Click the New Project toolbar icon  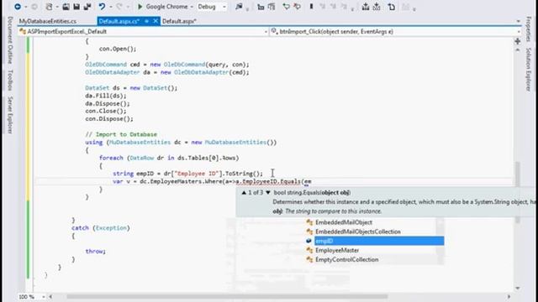pos(50,7)
